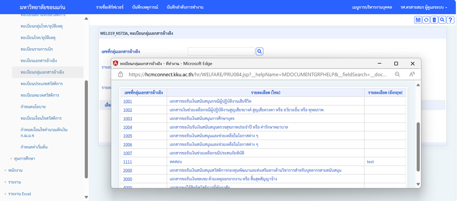Screen dimensions: 457x201
Task: Select document group code 1001 link
Action: 127,101
